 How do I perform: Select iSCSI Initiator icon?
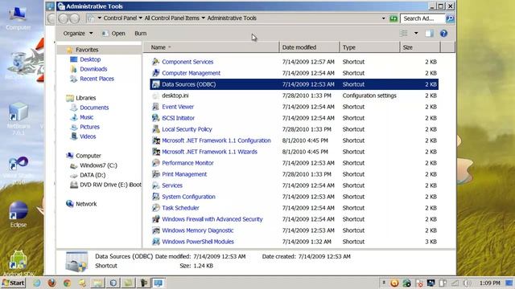click(155, 118)
